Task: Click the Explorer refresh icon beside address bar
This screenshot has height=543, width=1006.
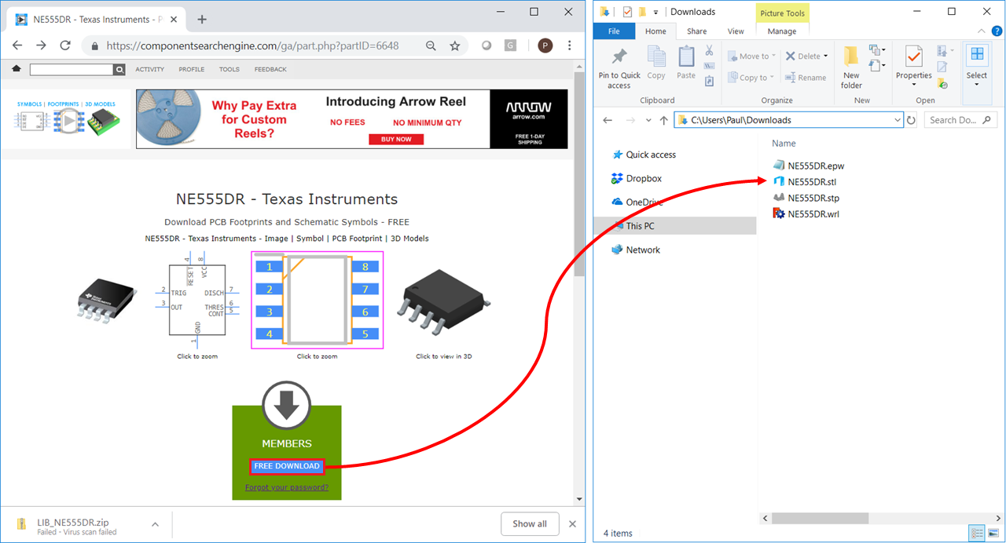Action: (x=911, y=120)
